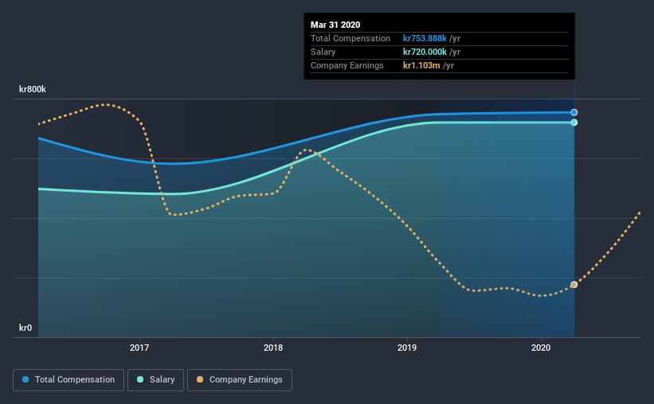Click the kr753.888k total compensation value
Image resolution: width=654 pixels, height=404 pixels.
coord(425,38)
